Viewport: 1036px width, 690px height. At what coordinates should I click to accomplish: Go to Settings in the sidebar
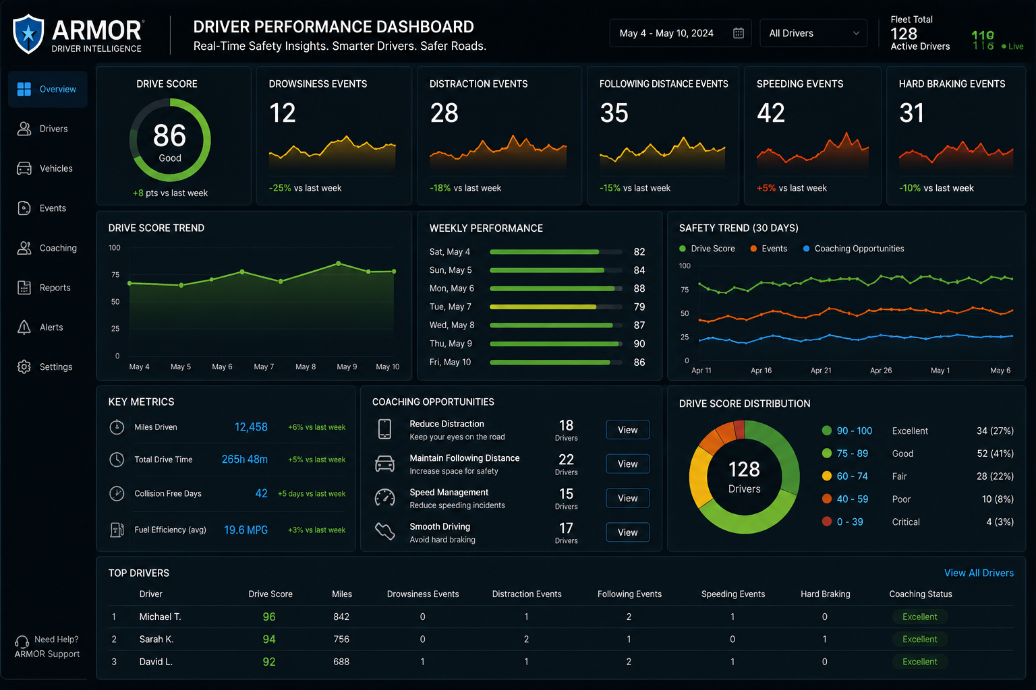tap(48, 367)
